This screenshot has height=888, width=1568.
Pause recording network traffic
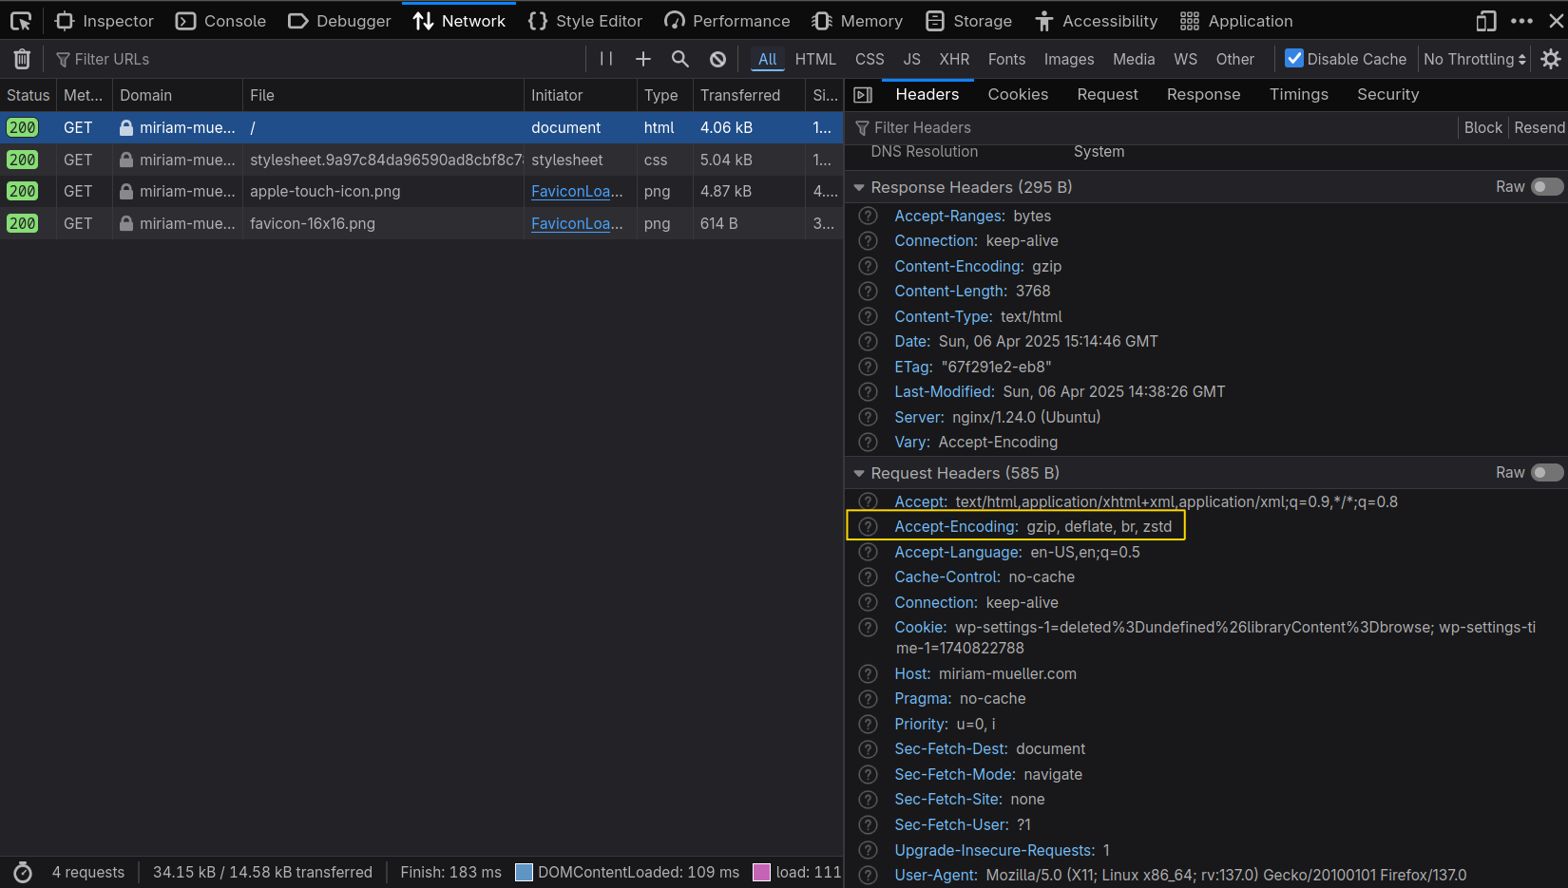[605, 59]
